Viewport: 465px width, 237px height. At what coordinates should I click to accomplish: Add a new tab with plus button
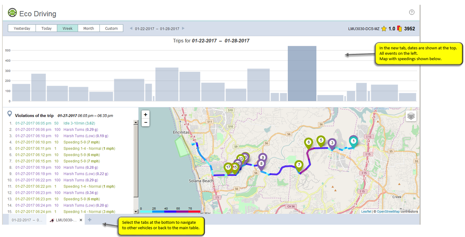[x=90, y=220]
